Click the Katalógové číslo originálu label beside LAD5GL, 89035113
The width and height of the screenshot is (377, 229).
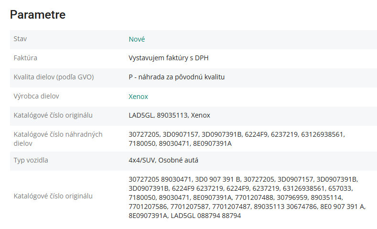[x=53, y=115]
